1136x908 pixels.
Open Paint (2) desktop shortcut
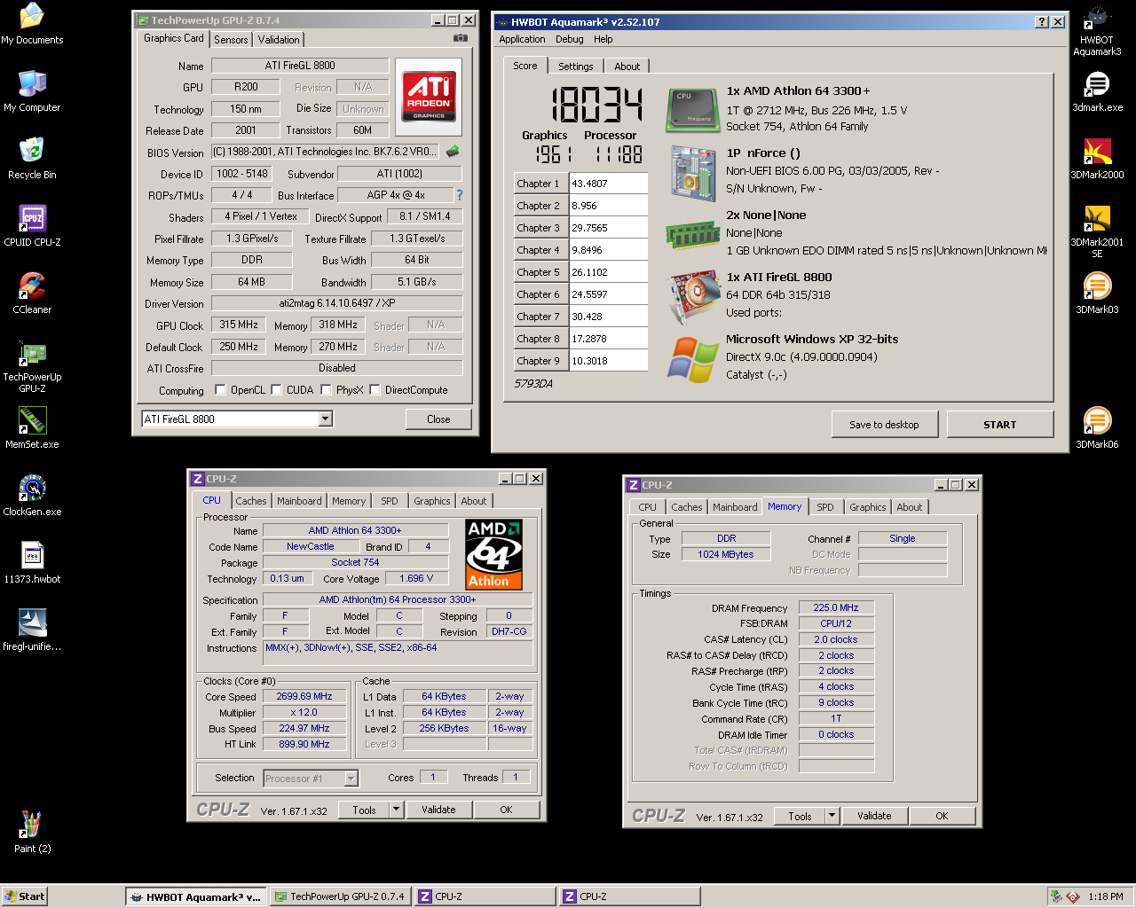(32, 833)
